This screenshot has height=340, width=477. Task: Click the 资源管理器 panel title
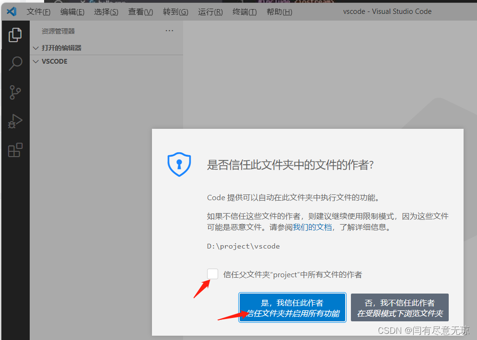click(58, 31)
